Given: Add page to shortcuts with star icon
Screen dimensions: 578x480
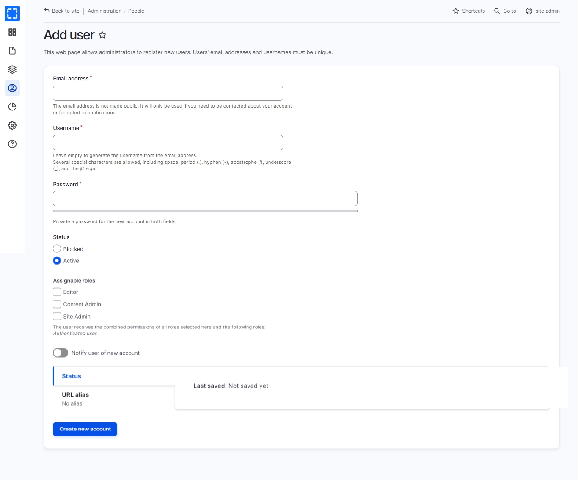Looking at the screenshot, I should pyautogui.click(x=102, y=35).
